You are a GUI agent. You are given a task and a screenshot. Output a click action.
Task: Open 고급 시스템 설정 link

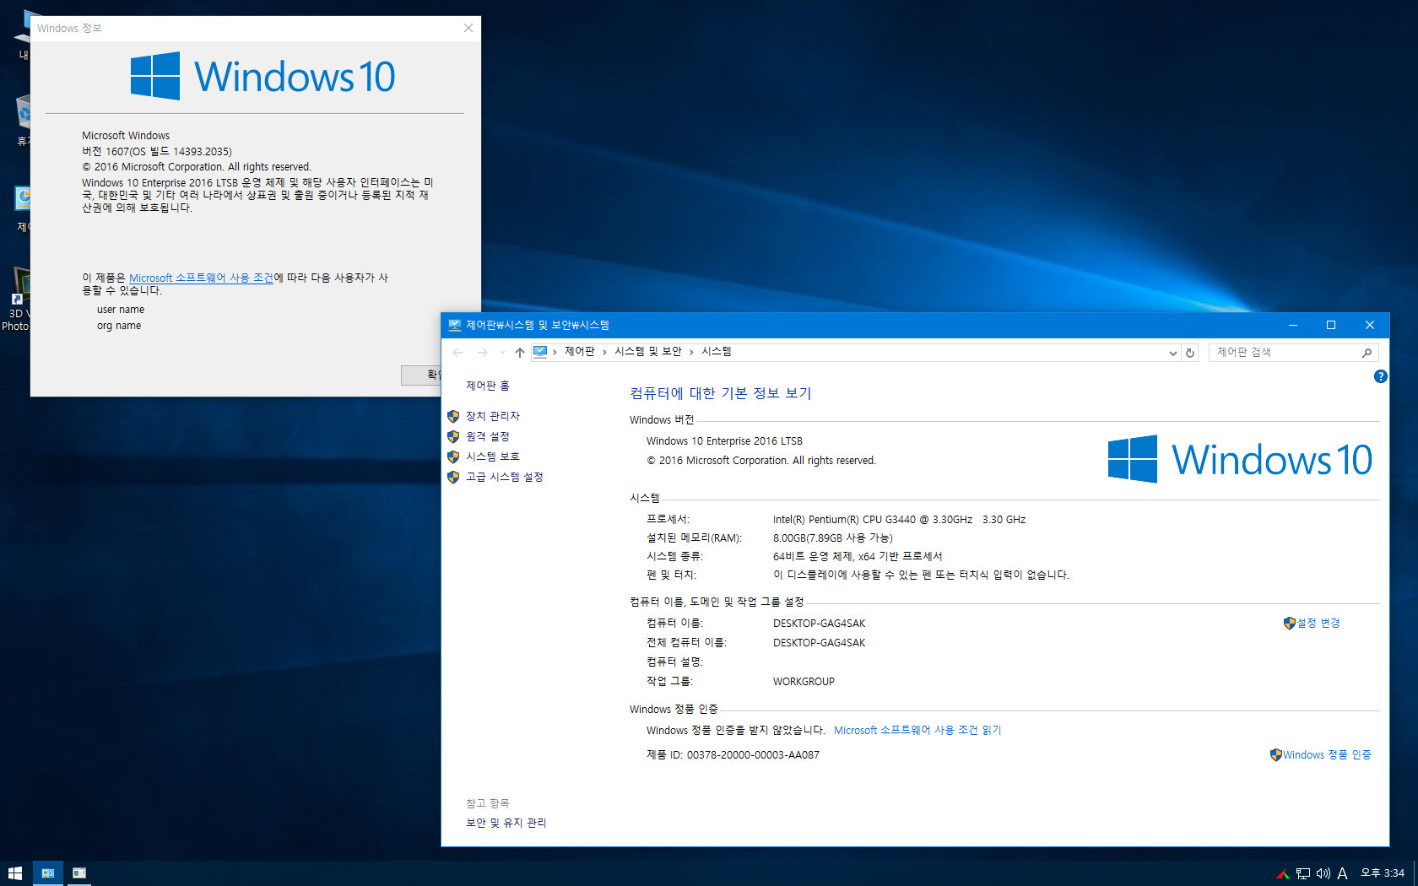click(x=505, y=477)
